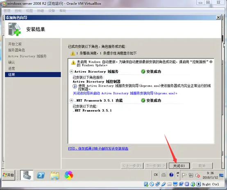The image size is (227, 190).
Task: Select the highlighted 结果 wizard step
Action: 33,74
